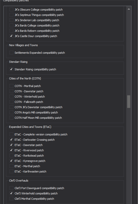Disable Stendarr Rising compatibility patch
This screenshot has height=204, width=138.
click(11, 69)
